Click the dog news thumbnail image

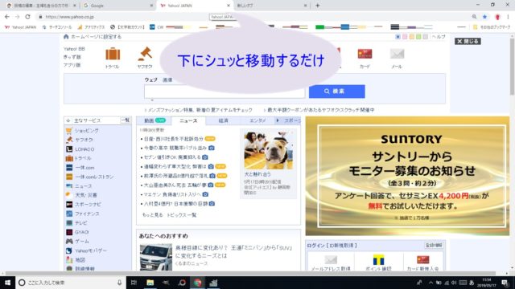(268, 151)
